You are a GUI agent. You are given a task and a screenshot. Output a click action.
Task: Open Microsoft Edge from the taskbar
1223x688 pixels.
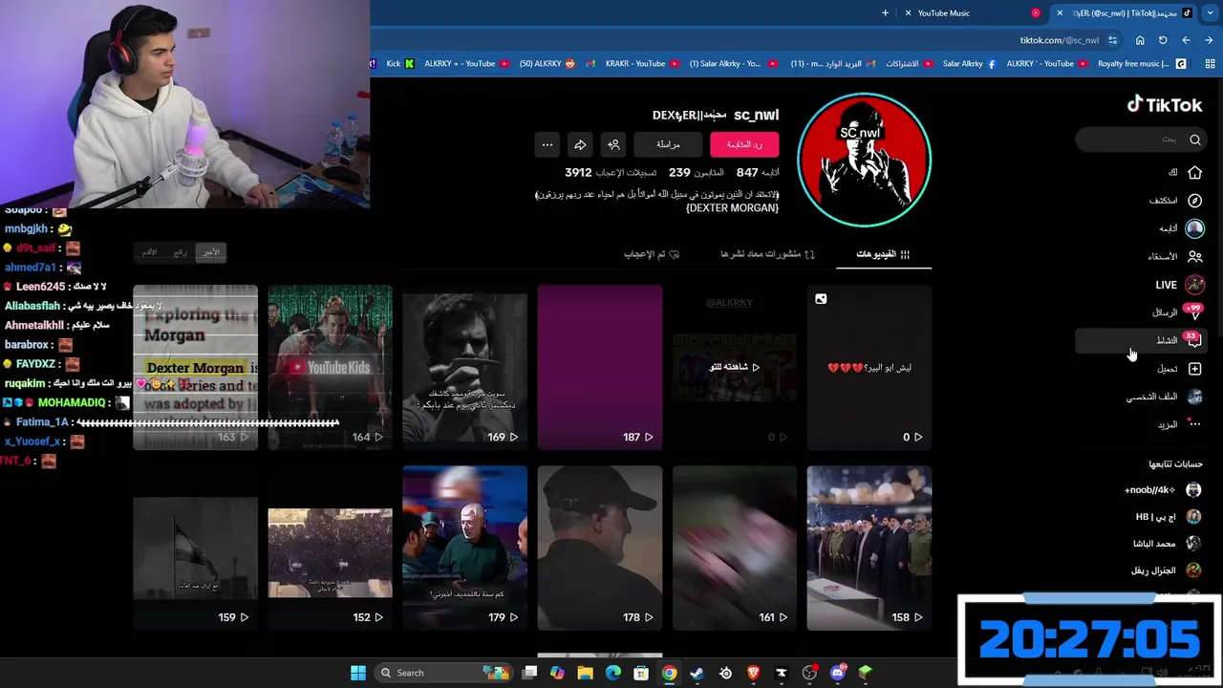[x=613, y=673]
